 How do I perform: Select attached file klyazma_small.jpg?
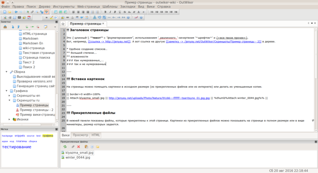tap(79, 153)
